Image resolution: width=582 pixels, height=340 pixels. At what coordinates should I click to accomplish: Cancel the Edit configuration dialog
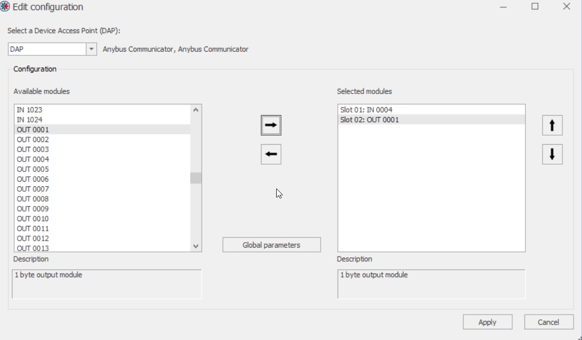[548, 322]
